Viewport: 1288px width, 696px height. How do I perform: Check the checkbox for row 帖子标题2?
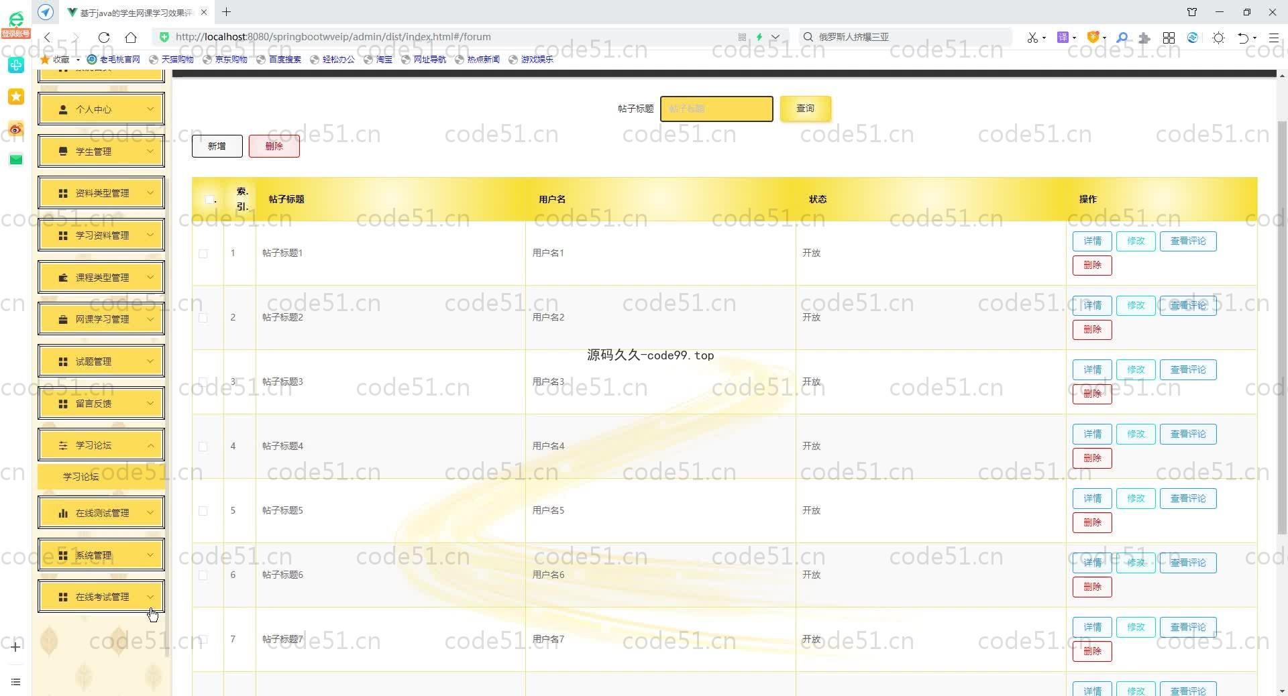point(203,318)
